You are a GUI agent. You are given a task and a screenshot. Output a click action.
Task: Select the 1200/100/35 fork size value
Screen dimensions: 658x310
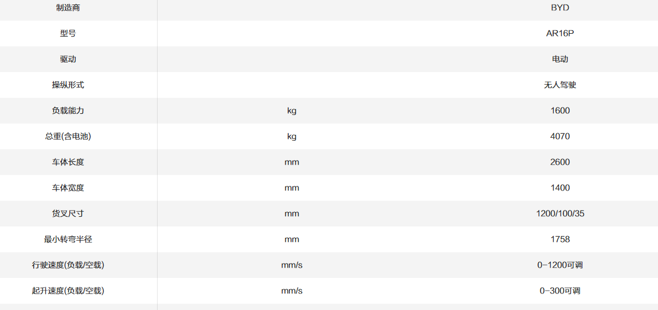point(560,213)
